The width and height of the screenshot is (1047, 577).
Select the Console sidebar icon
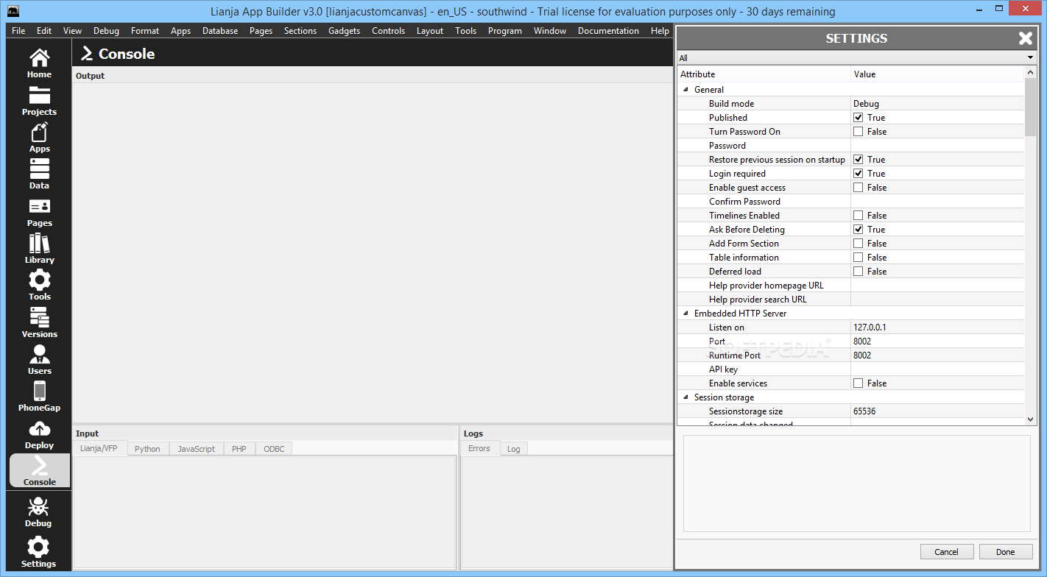(40, 470)
